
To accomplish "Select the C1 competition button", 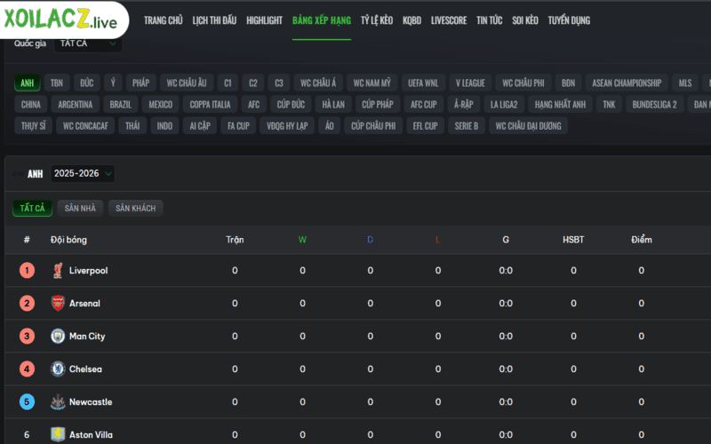I will tap(228, 83).
